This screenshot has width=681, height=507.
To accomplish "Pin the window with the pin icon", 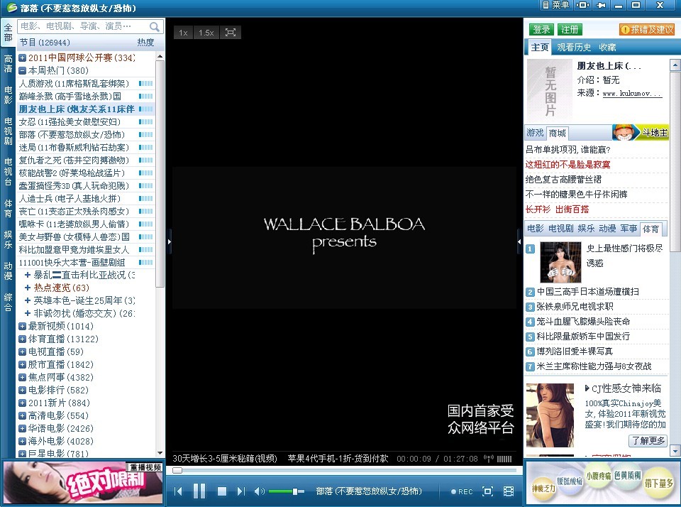I will coord(602,6).
